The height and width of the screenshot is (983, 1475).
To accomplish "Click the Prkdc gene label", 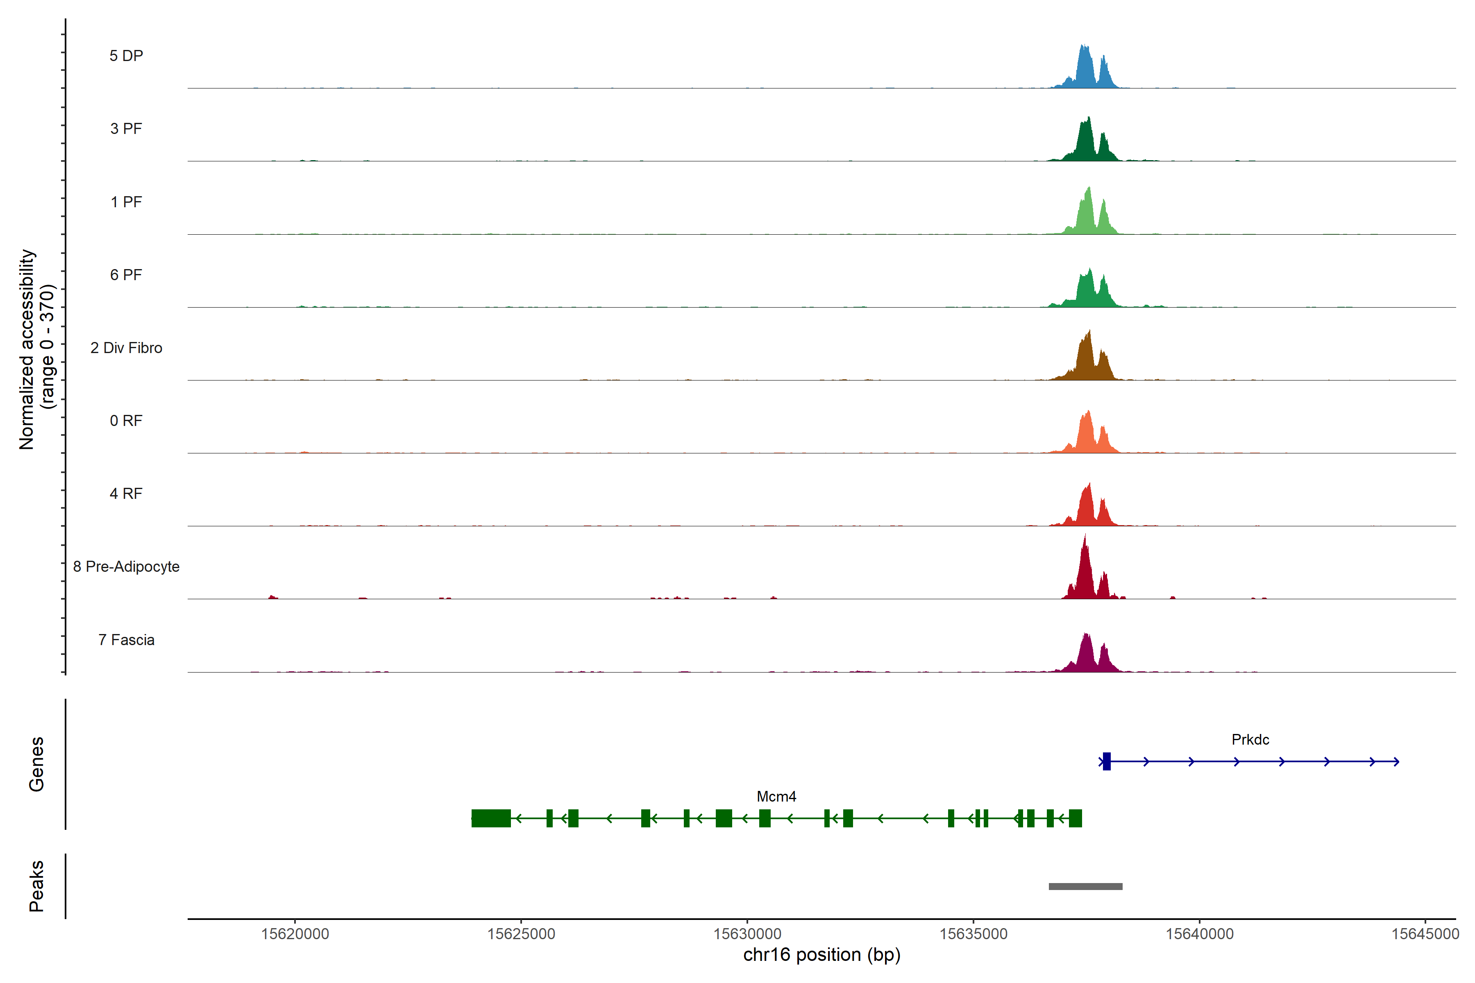I will tap(1250, 740).
